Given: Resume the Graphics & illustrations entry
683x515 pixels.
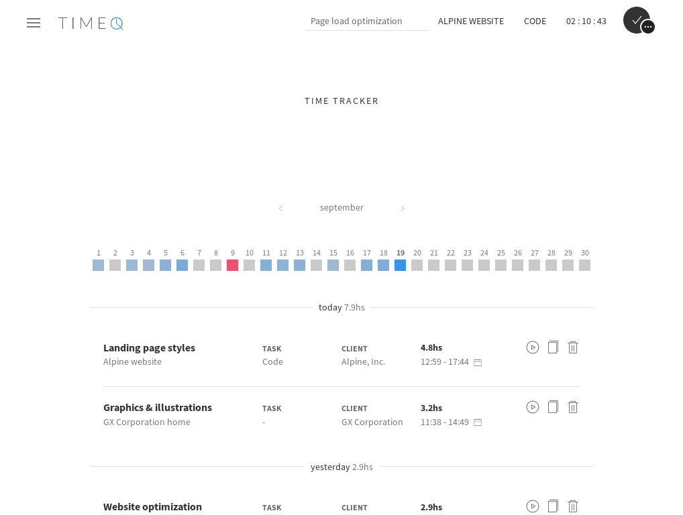Looking at the screenshot, I should 532,407.
